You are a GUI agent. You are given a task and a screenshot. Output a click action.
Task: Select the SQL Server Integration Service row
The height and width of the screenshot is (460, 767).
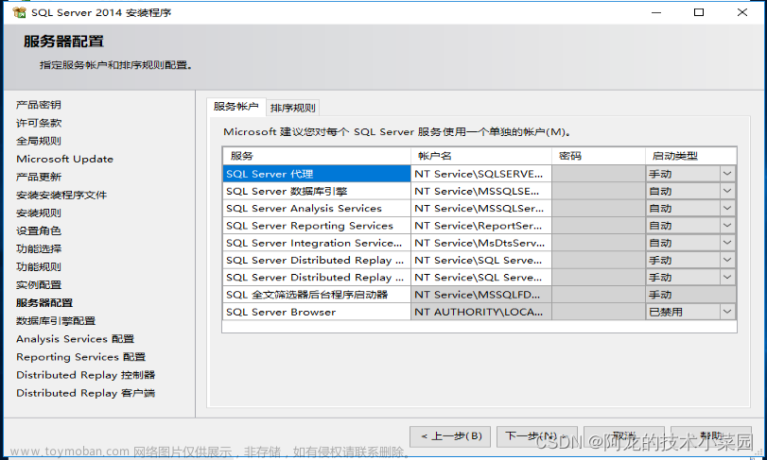click(x=317, y=243)
